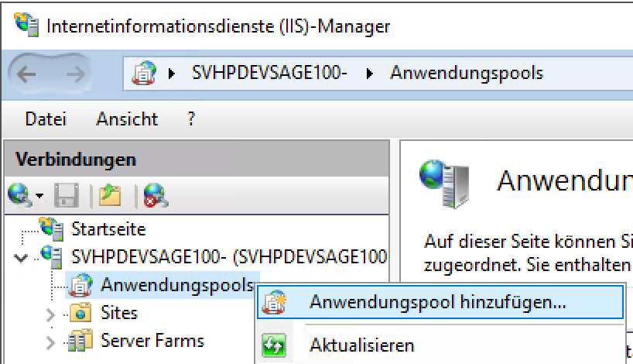Click the folder up icon in Verbindungen toolbar

111,194
